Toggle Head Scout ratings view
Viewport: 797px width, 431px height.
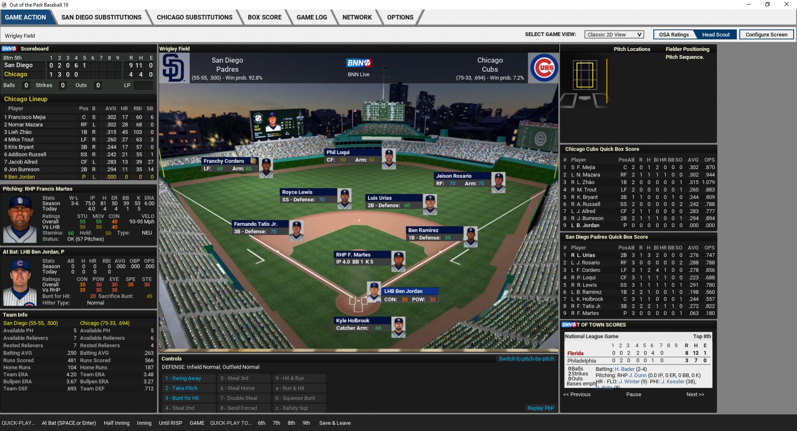[716, 35]
